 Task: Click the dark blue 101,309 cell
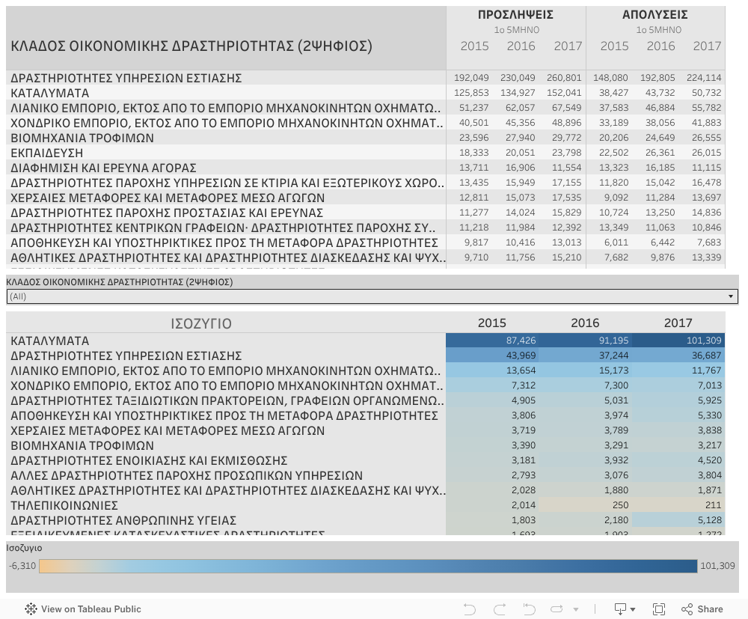coord(678,341)
